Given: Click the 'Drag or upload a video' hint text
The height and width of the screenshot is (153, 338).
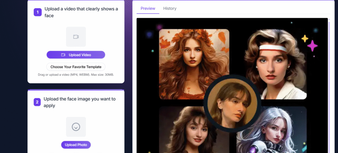Looking at the screenshot, I should [76, 75].
